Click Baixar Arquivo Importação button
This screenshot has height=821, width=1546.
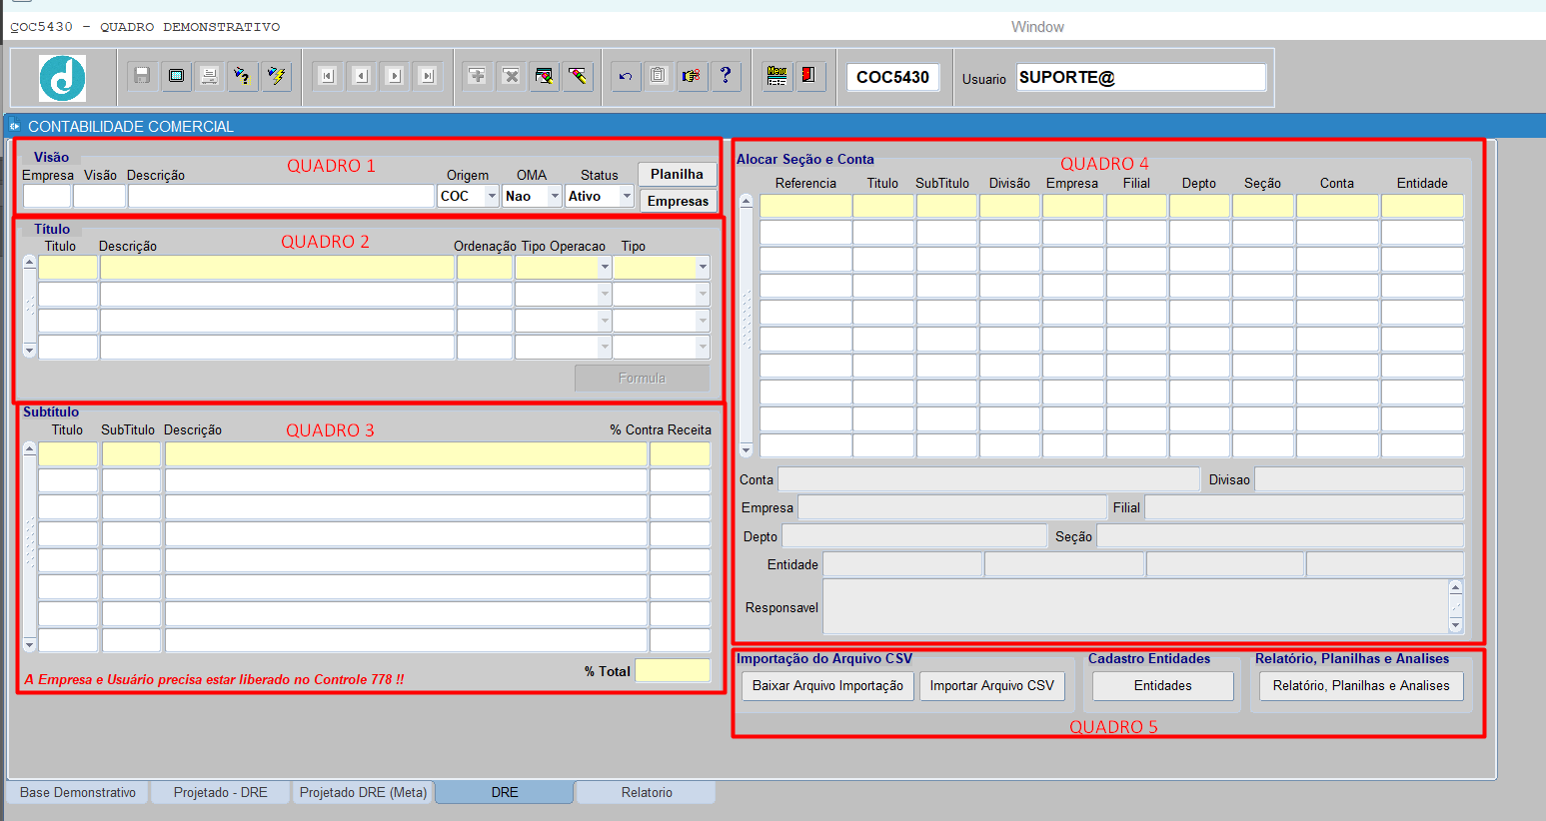[827, 686]
